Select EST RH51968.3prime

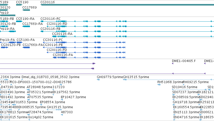coord(159,85)
